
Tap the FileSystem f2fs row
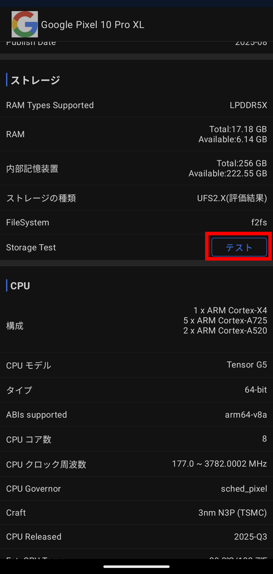(136, 222)
